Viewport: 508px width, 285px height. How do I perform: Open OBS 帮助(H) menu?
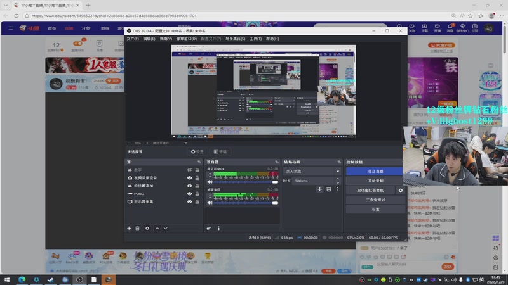click(272, 39)
